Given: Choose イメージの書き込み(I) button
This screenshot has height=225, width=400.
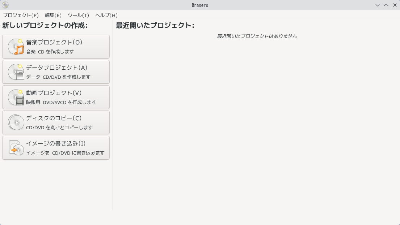Looking at the screenshot, I should click(56, 148).
